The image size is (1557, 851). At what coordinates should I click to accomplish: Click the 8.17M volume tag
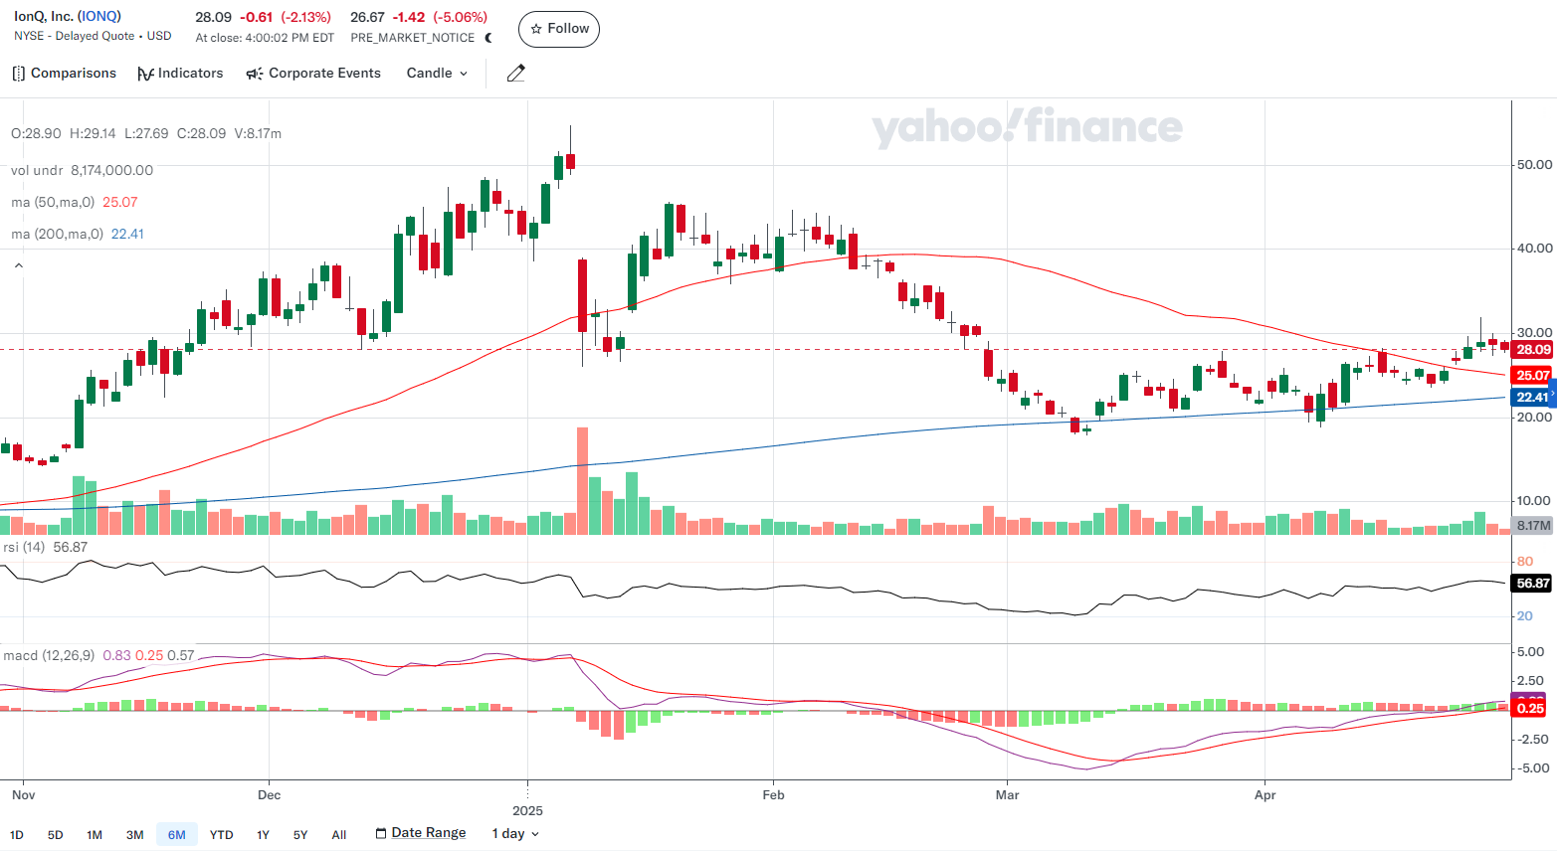click(1532, 525)
